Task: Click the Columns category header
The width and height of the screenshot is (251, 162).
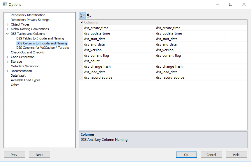Action: point(91,22)
